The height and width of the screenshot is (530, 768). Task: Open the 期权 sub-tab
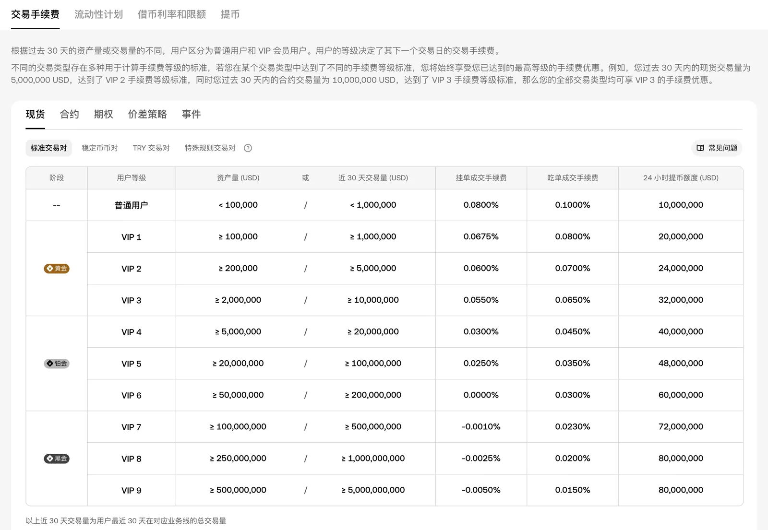103,114
